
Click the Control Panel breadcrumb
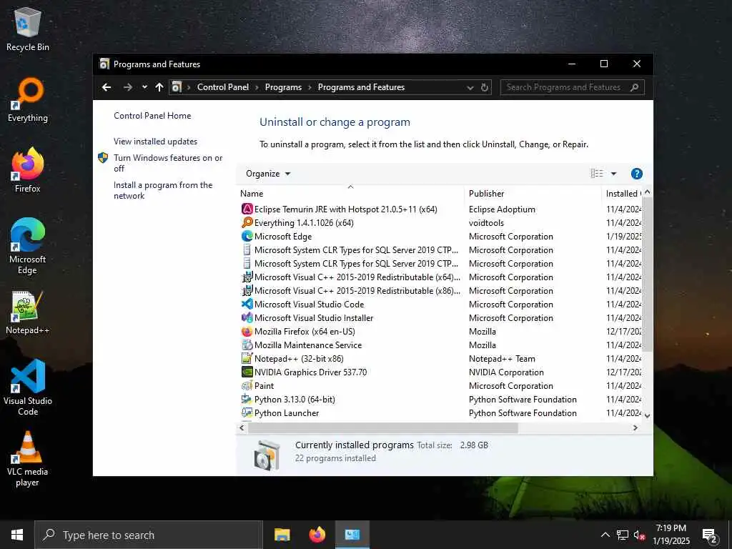point(223,87)
